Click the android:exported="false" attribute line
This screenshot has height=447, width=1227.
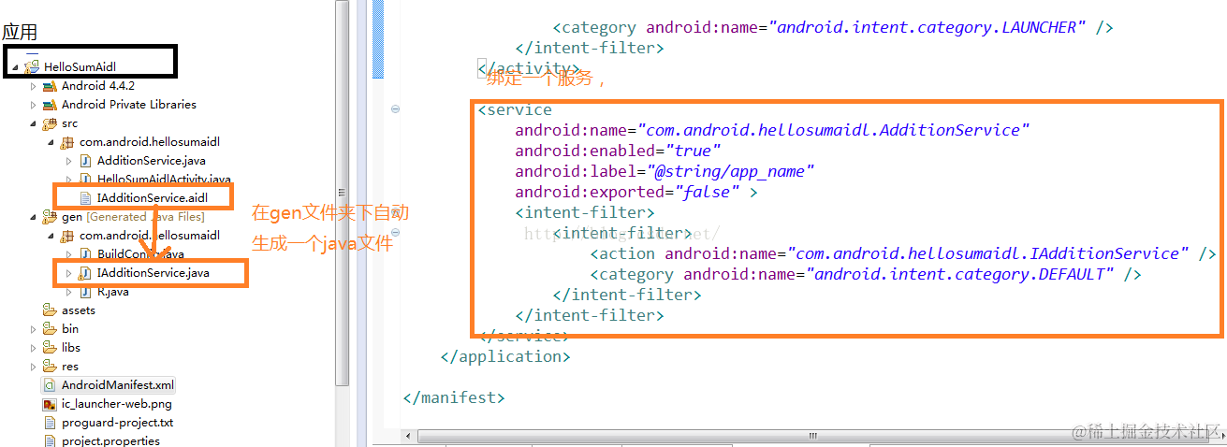pos(636,192)
